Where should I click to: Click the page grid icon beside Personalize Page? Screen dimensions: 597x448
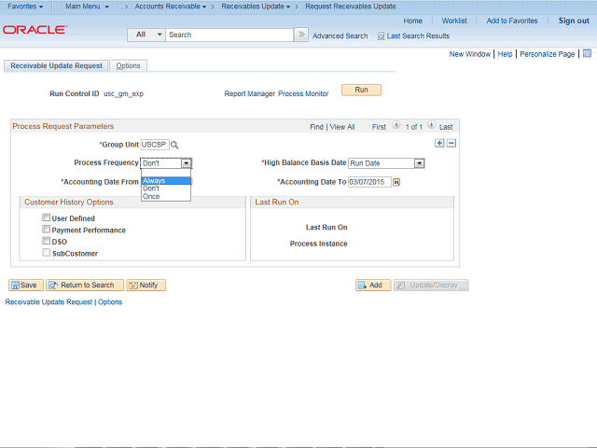point(587,53)
